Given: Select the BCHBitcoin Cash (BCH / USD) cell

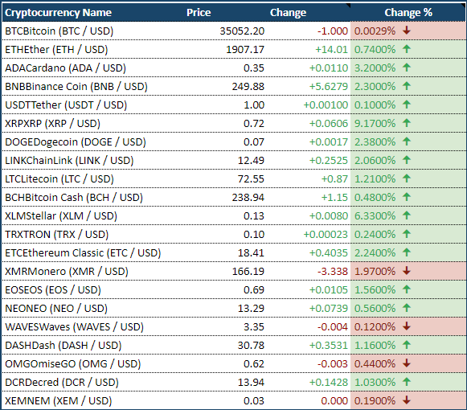Looking at the screenshot, I should click(x=74, y=197).
